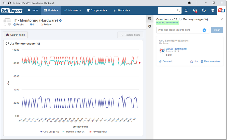Open the Shortcuts menu

click(x=122, y=10)
